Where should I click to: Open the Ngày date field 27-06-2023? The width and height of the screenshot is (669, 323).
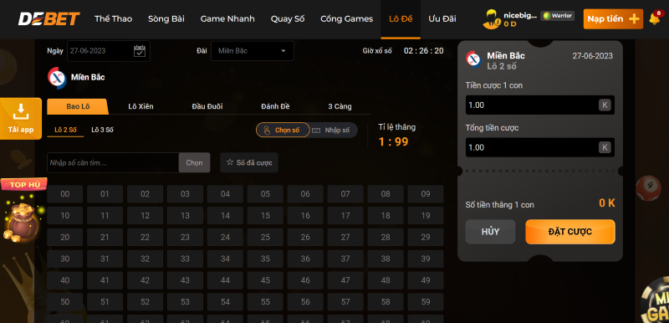click(109, 51)
